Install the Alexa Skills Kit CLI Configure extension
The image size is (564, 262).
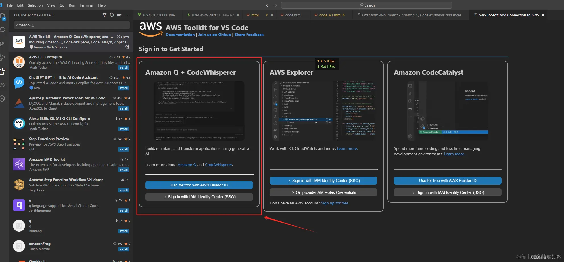pos(124,129)
